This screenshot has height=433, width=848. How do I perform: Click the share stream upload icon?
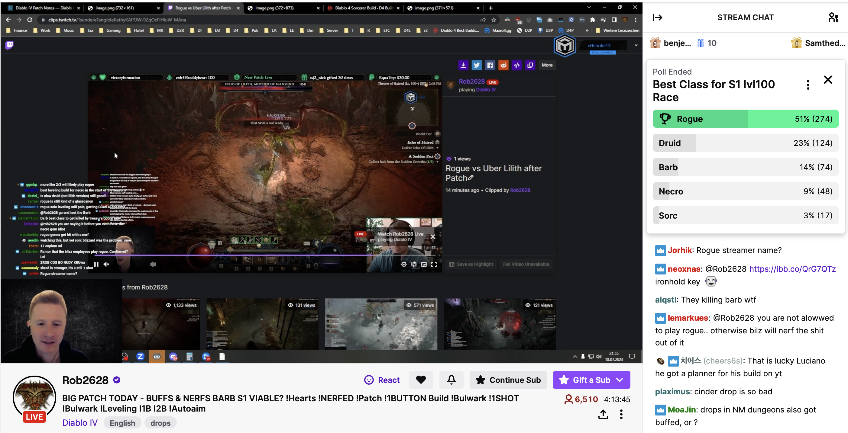603,414
